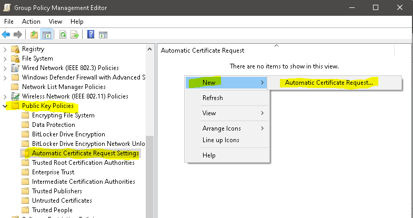Image resolution: width=413 pixels, height=218 pixels.
Task: Choose Automatic Certificate Request... from submenu
Action: click(x=328, y=82)
